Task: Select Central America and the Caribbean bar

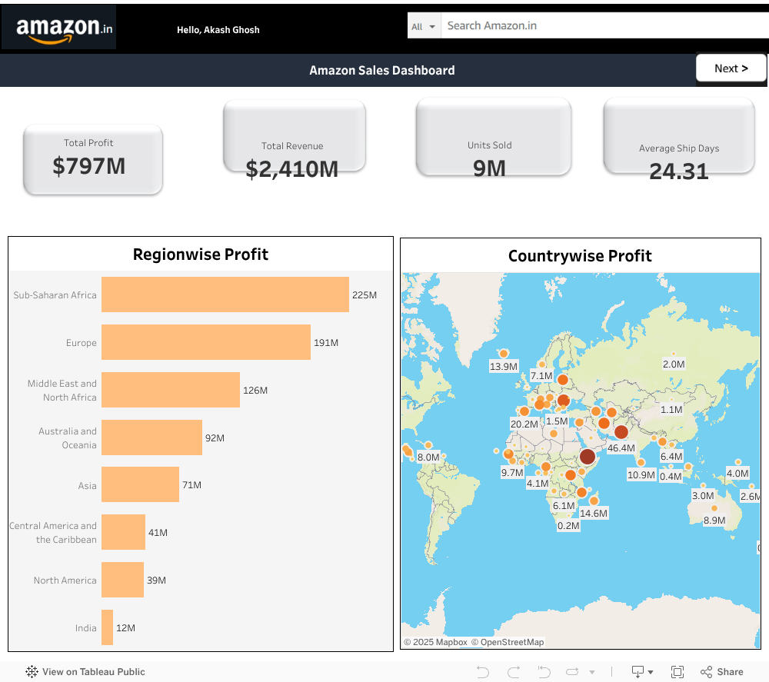Action: click(x=123, y=532)
